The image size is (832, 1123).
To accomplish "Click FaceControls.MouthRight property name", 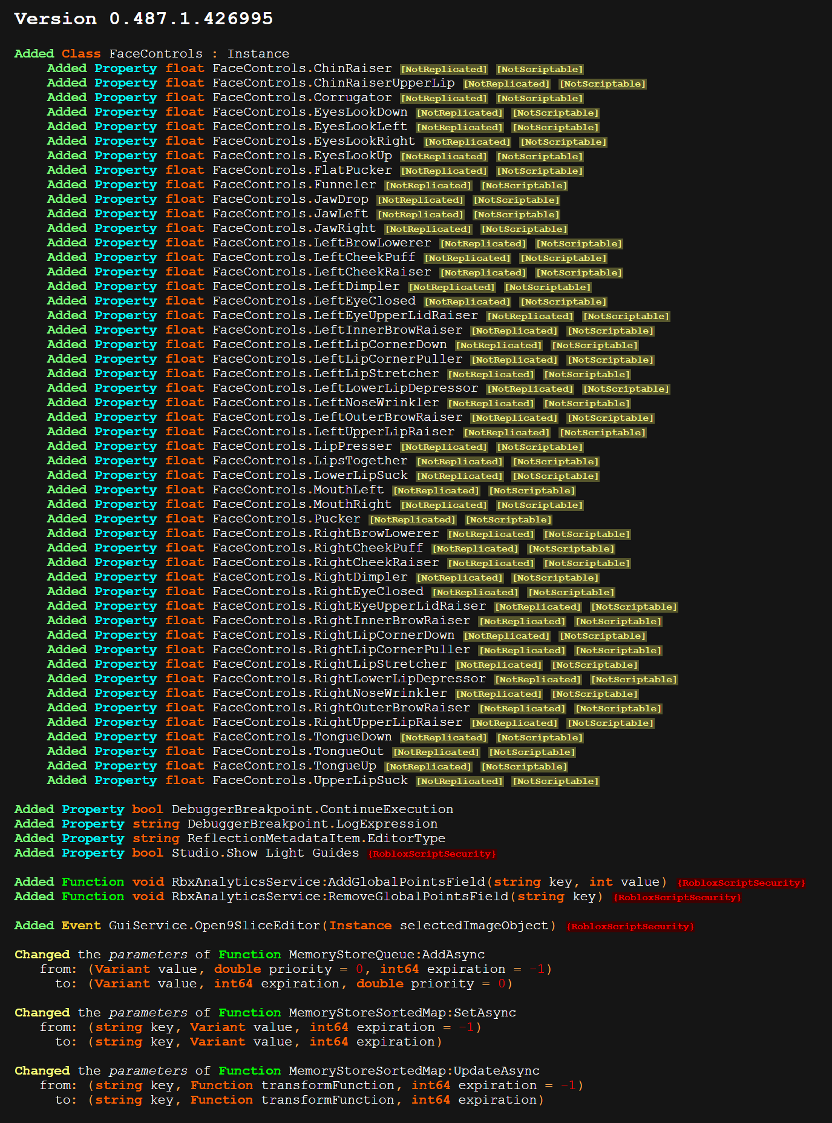I will tap(302, 504).
